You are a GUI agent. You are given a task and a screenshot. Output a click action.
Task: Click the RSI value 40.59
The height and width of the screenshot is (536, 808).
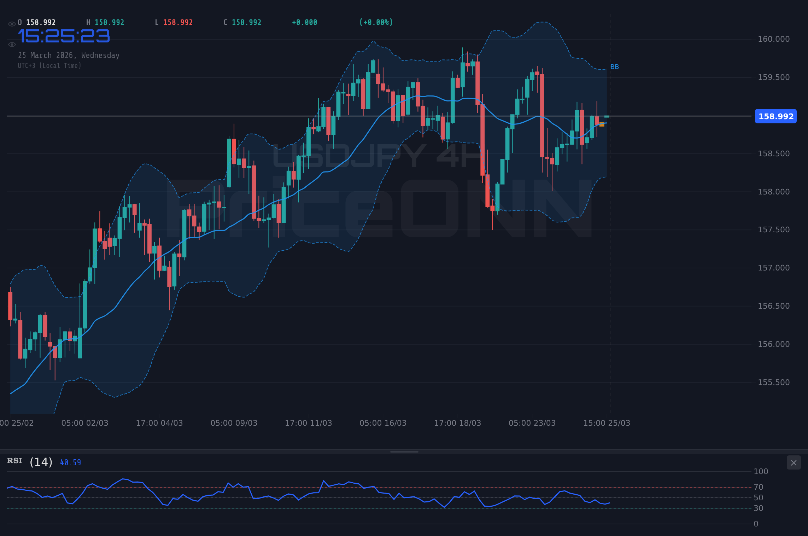coord(70,462)
